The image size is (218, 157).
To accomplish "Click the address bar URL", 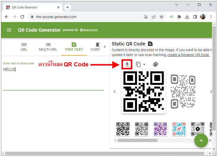I will (x=56, y=17).
